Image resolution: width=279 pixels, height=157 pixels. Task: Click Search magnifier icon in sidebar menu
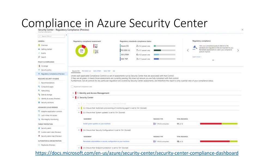coord(39,57)
